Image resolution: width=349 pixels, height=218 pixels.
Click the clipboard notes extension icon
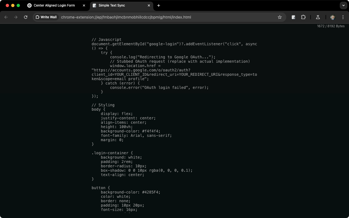[293, 17]
